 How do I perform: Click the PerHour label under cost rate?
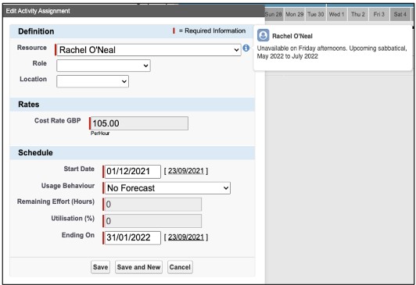pos(100,134)
